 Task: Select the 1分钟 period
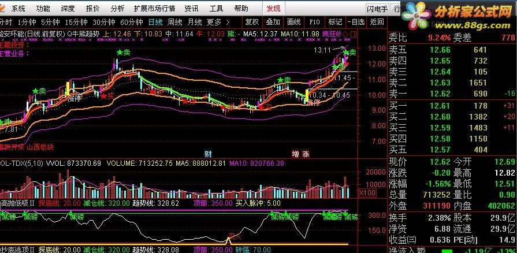(x=27, y=22)
